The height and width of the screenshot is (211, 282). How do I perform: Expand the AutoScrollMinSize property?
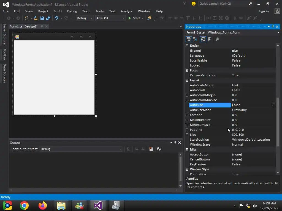point(187,100)
